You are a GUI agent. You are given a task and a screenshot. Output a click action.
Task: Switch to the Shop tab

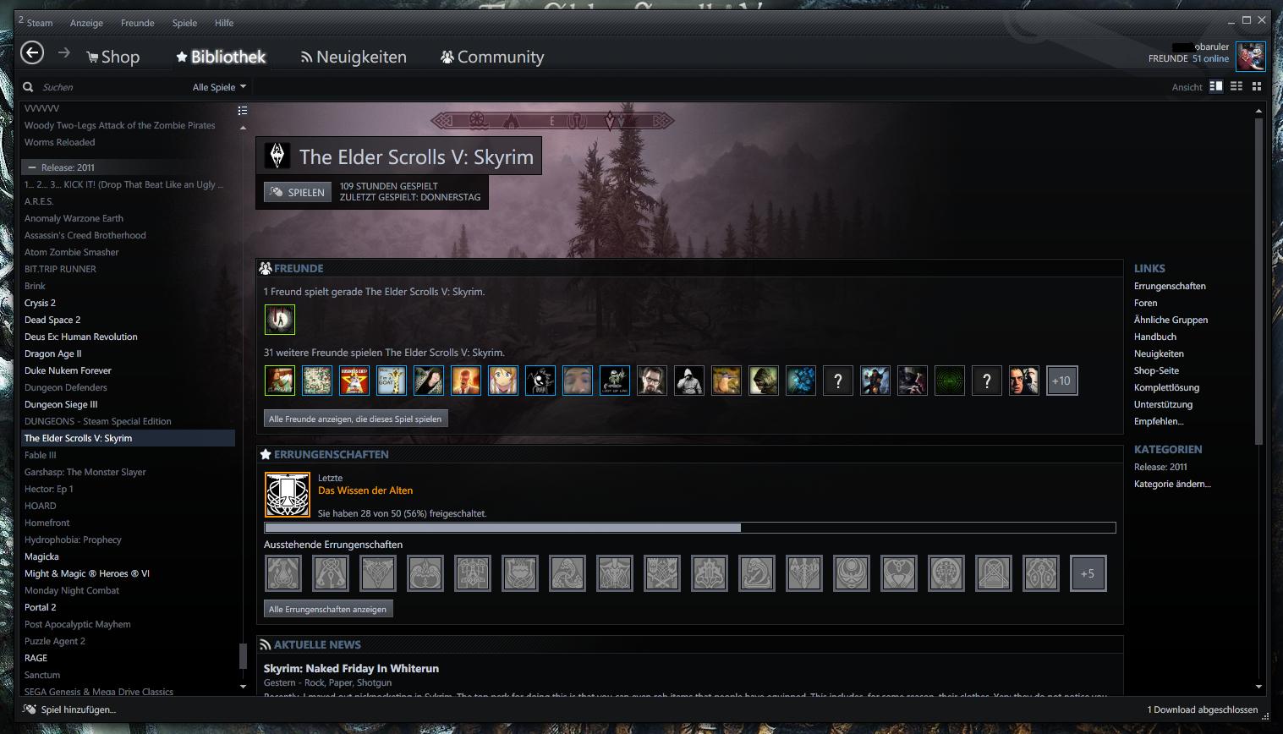coord(112,57)
